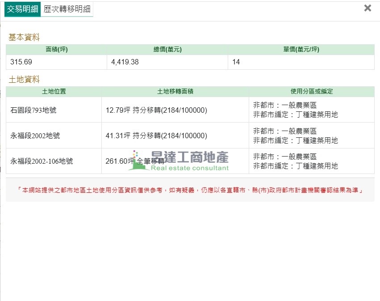Click the area value 315.69
The height and width of the screenshot is (301, 380).
click(21, 62)
